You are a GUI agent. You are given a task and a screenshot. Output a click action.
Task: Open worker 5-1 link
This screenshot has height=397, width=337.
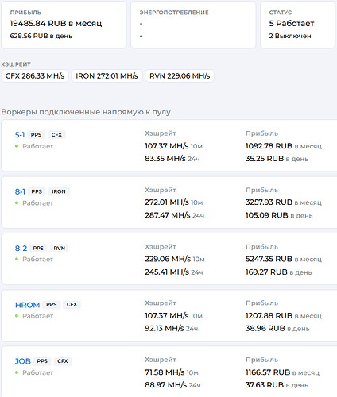click(x=20, y=135)
